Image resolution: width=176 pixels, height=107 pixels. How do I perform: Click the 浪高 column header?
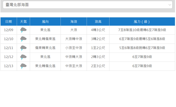pyautogui.click(x=98, y=22)
